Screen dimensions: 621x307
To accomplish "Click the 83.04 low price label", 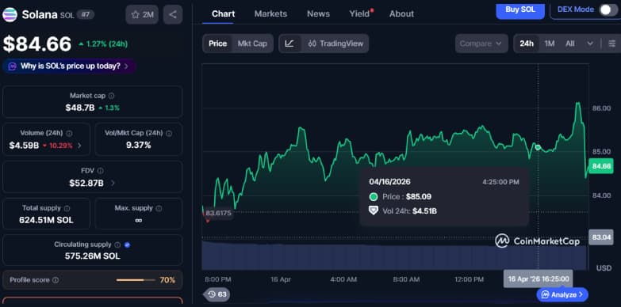I will (x=601, y=237).
